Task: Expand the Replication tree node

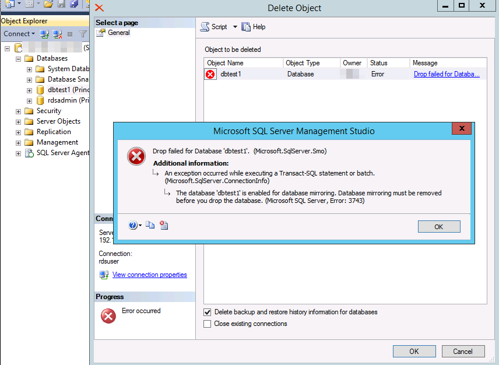Action: pos(19,132)
